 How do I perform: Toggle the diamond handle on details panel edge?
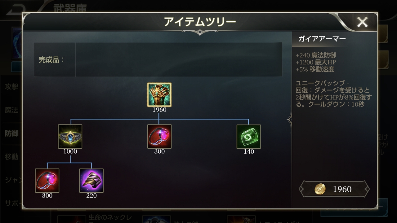(x=290, y=119)
